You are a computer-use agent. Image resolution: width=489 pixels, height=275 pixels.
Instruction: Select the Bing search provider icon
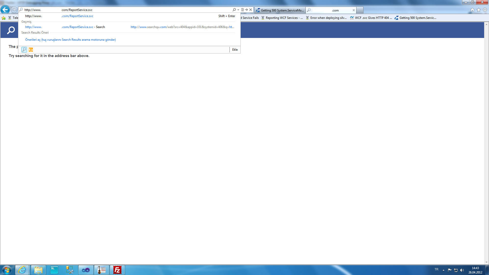(31, 50)
